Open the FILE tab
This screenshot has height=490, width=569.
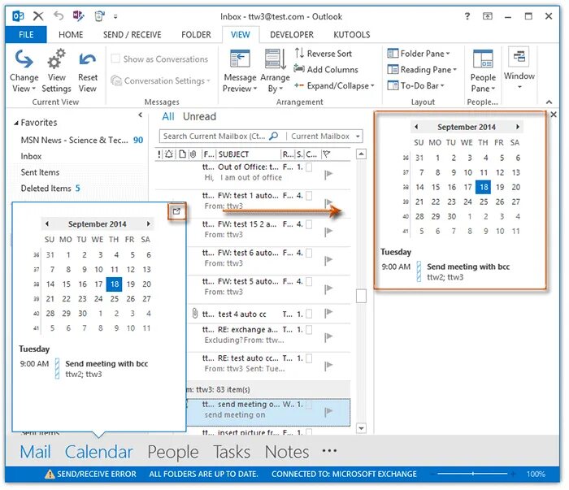[26, 35]
